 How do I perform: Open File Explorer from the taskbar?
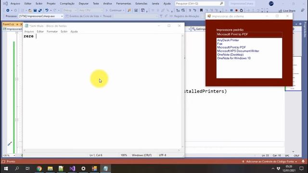click(x=50, y=169)
